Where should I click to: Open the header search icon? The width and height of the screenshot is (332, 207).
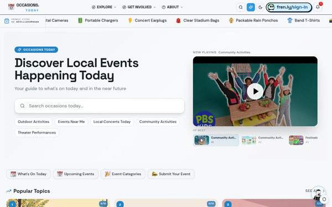coord(241,7)
